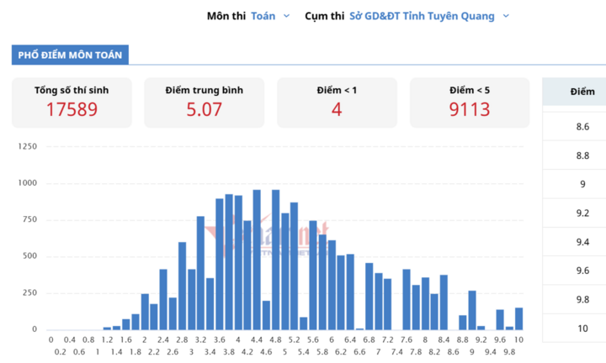This screenshot has width=606, height=363.
Task: Select the Điểm < 5 card showing 9113
Action: pos(470,103)
